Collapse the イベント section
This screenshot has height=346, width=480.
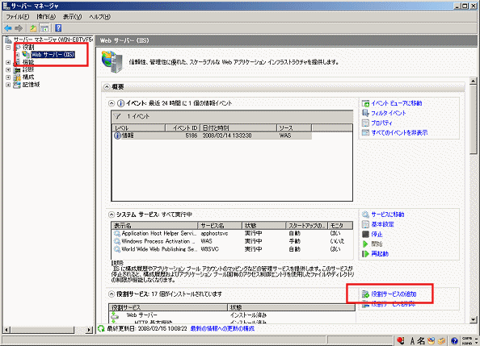112,103
